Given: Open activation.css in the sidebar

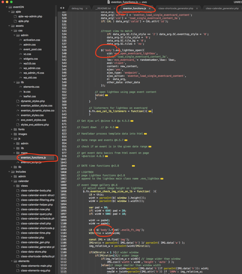Looking at the screenshot, I should point(32,40).
